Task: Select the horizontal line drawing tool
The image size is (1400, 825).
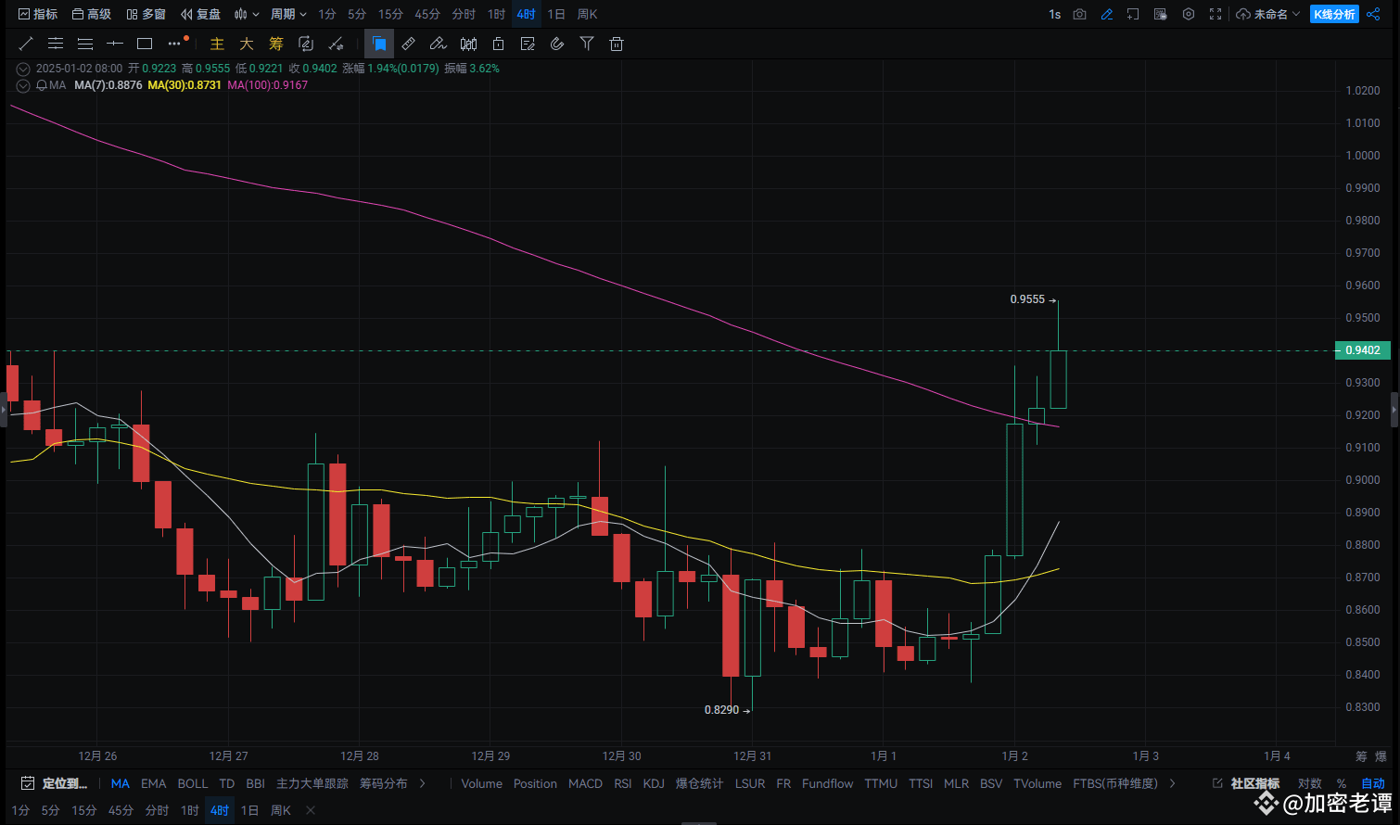Action: tap(115, 44)
